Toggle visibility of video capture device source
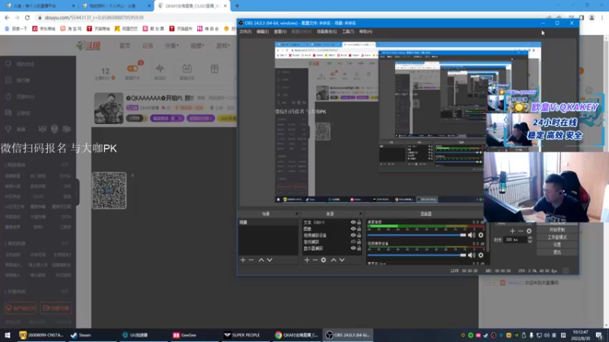This screenshot has width=609, height=342. point(353,236)
